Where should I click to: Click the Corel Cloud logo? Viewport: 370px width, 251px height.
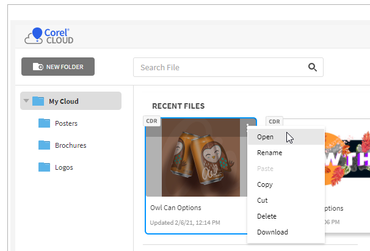pyautogui.click(x=49, y=36)
